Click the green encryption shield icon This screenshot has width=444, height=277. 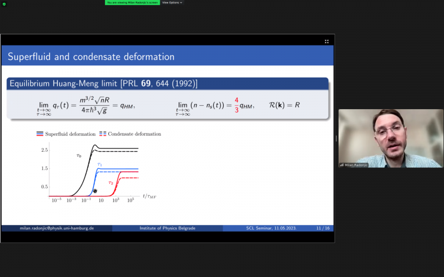tap(4, 4)
